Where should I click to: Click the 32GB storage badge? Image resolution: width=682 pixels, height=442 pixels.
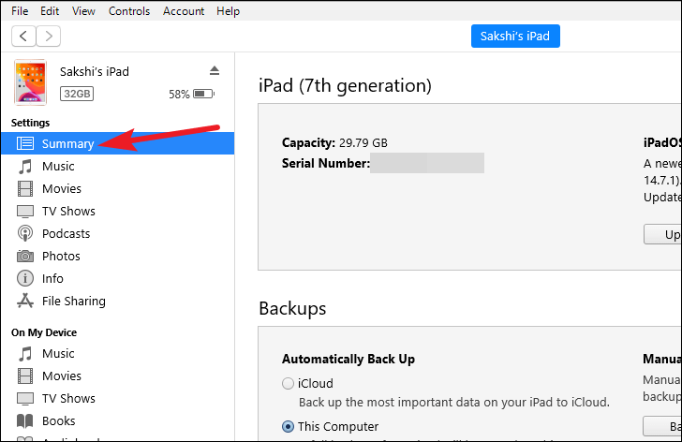[77, 94]
